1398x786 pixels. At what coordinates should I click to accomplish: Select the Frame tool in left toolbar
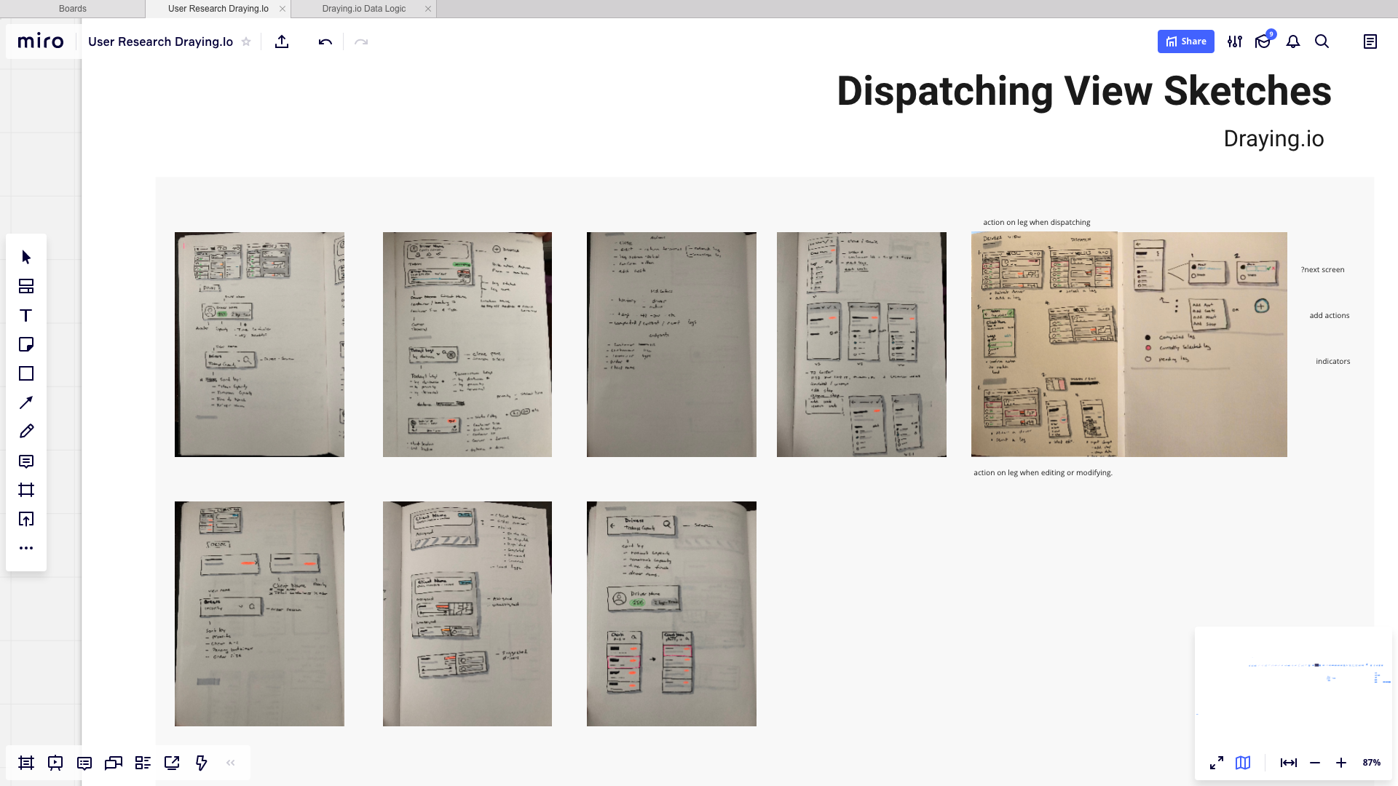point(26,490)
